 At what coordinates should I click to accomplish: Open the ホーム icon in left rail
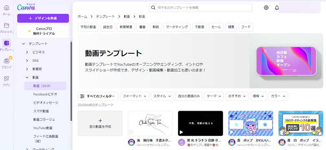[x=7, y=8]
